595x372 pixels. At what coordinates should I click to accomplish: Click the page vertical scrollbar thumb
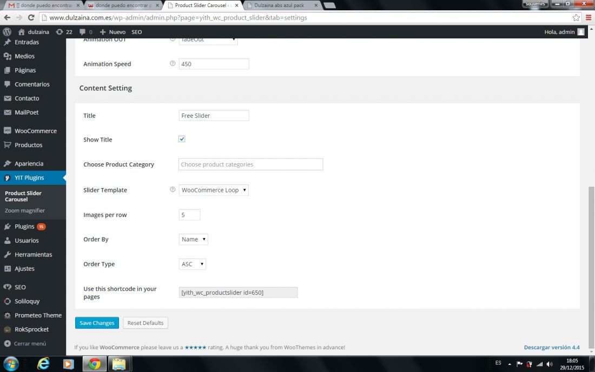591,267
